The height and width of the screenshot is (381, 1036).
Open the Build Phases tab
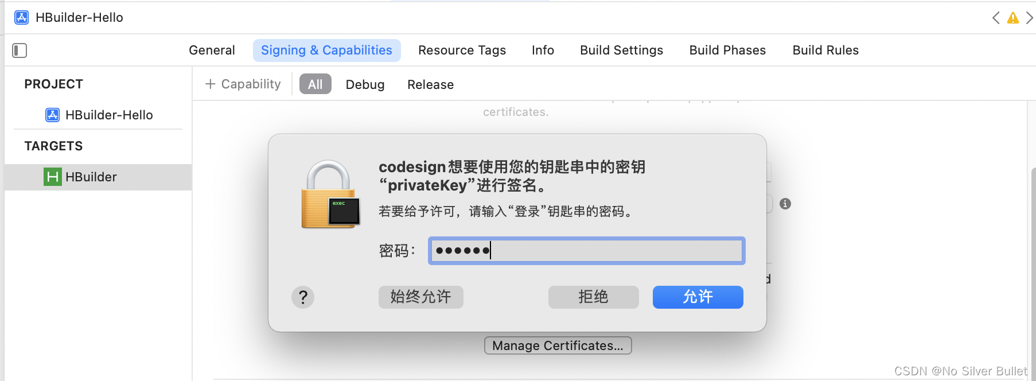tap(727, 50)
